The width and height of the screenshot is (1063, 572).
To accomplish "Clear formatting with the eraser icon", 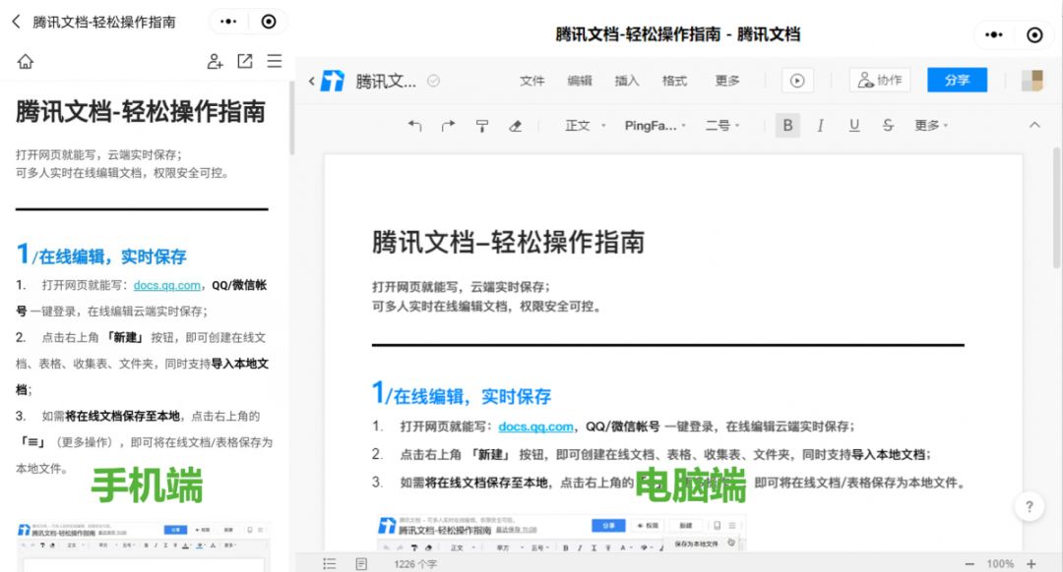I will coord(515,125).
